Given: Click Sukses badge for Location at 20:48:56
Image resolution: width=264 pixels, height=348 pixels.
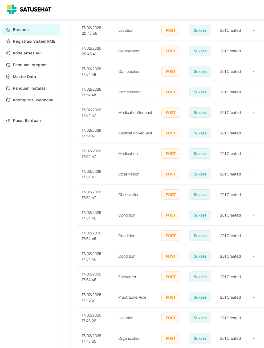Looking at the screenshot, I should (200, 30).
